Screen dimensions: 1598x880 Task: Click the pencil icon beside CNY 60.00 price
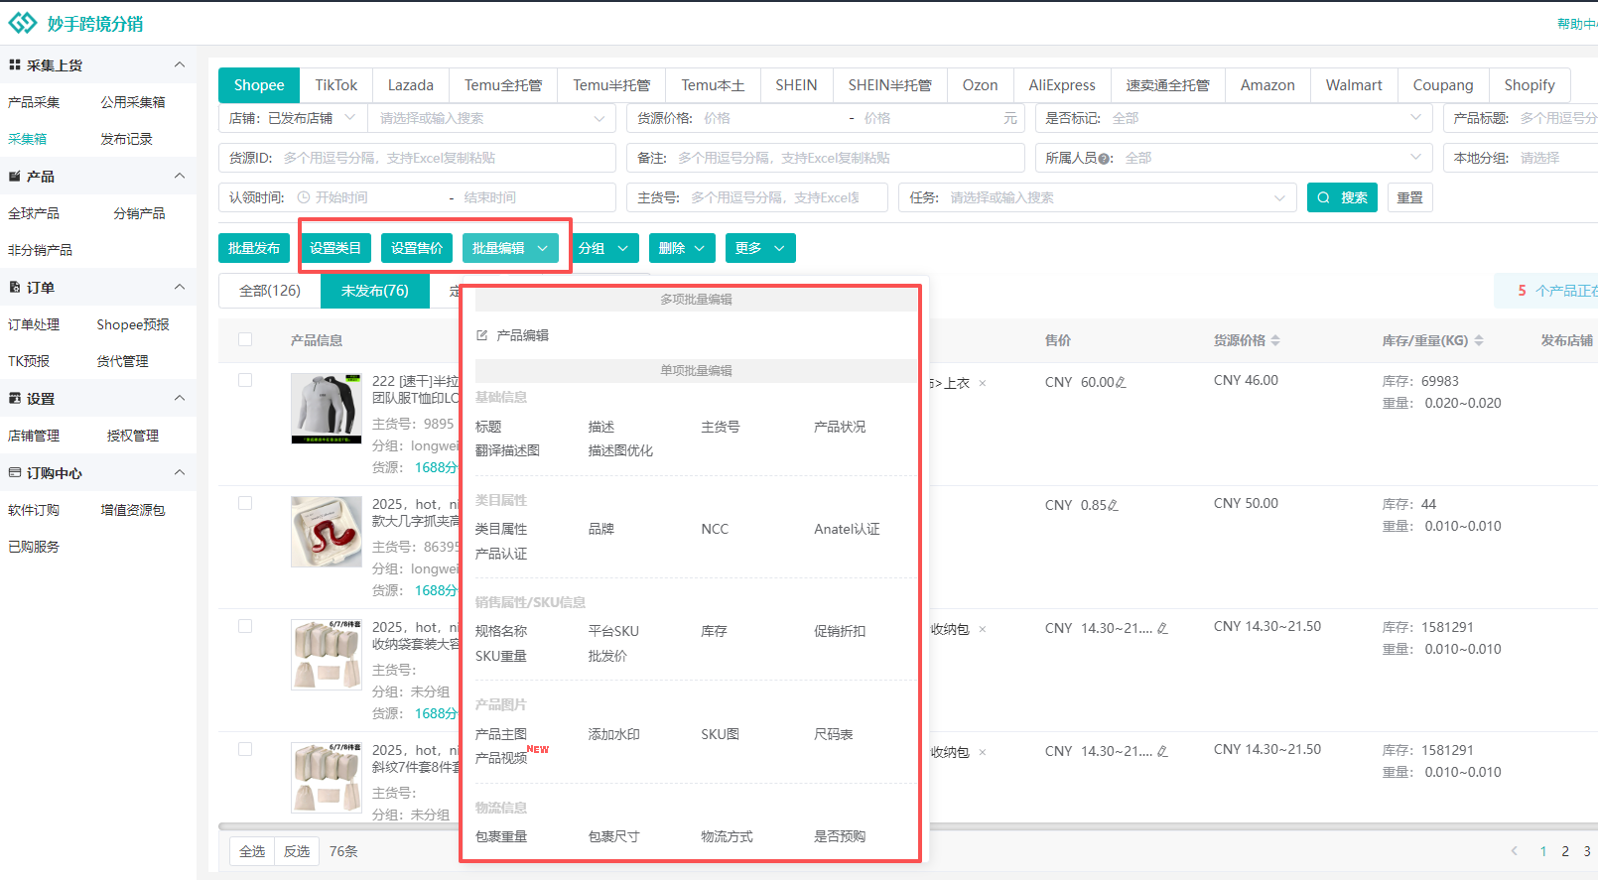pyautogui.click(x=1121, y=383)
